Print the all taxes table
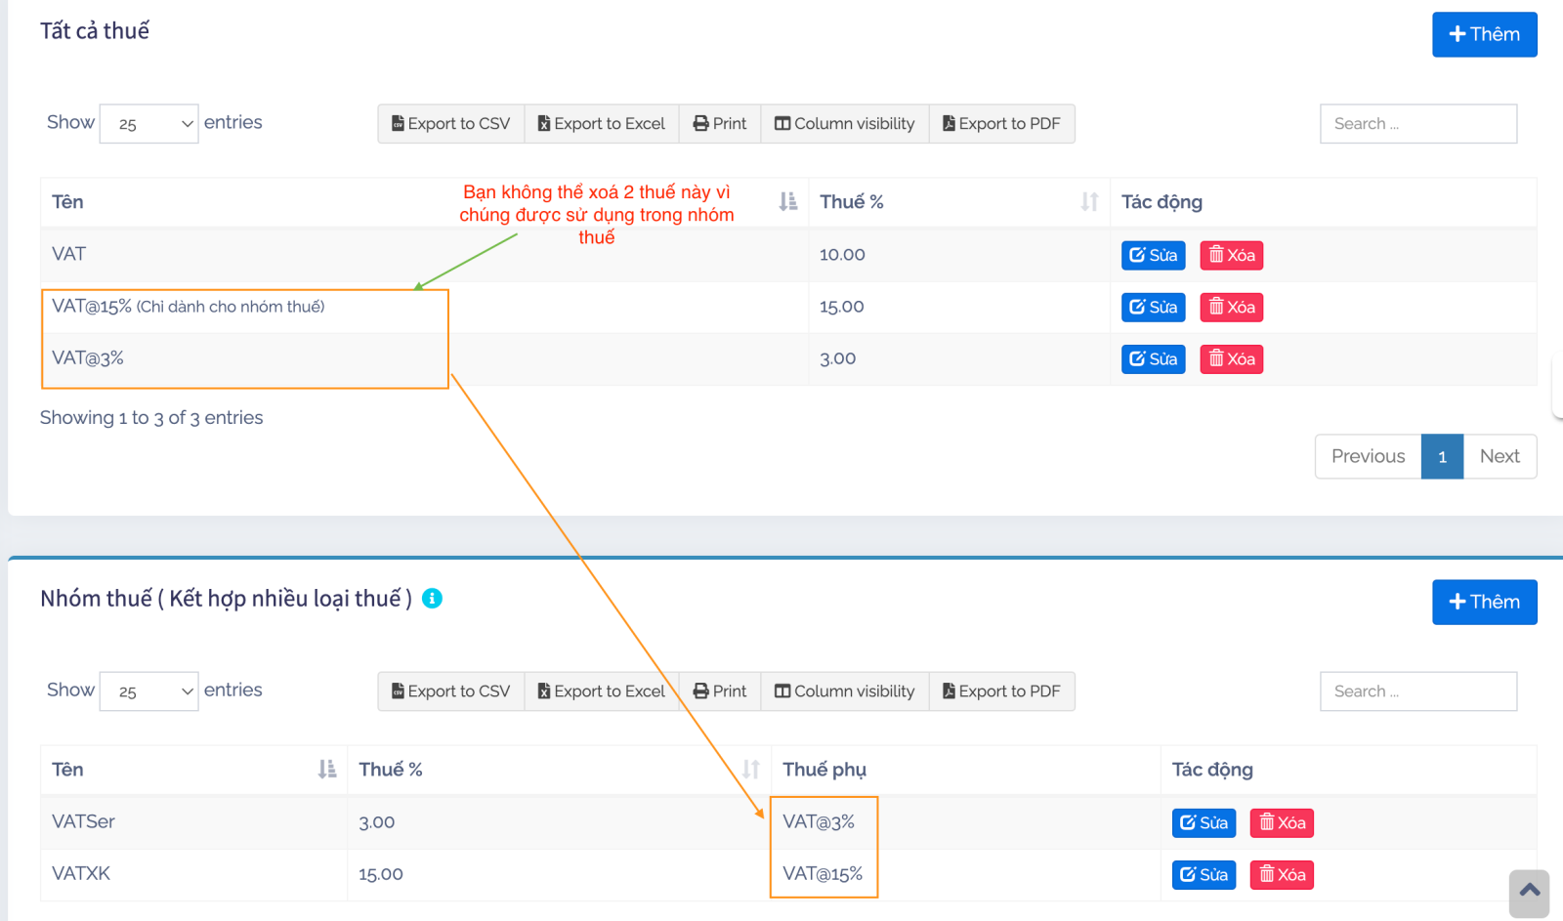Image resolution: width=1563 pixels, height=921 pixels. coord(719,124)
